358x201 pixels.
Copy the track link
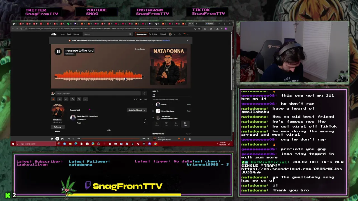[72, 99]
